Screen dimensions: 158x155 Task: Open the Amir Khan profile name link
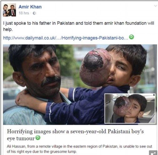tap(30, 7)
